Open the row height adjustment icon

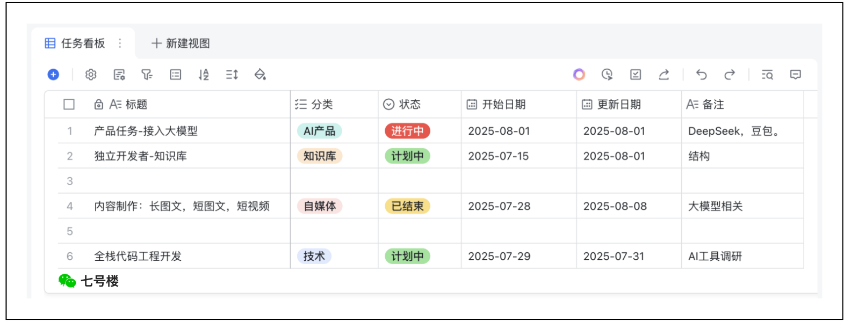(x=232, y=75)
